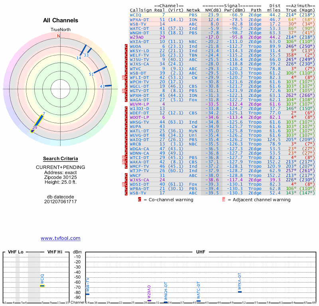This screenshot has width=319, height=306.
Task: Select the WATC-DT callsign in the table
Action: pos(139,28)
